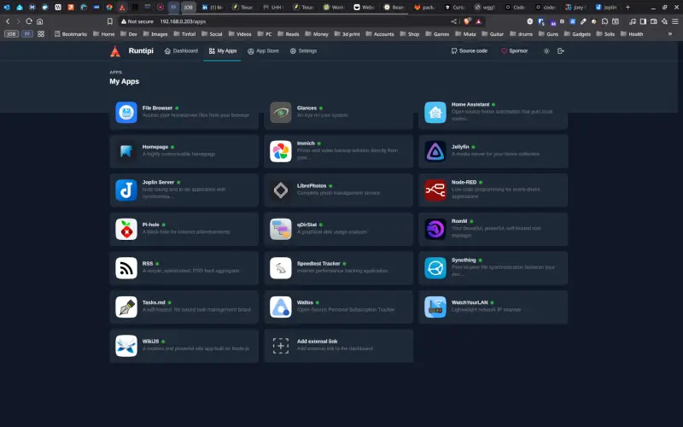Click the Joplin Server app name
Image resolution: width=683 pixels, height=427 pixels.
pyautogui.click(x=158, y=182)
